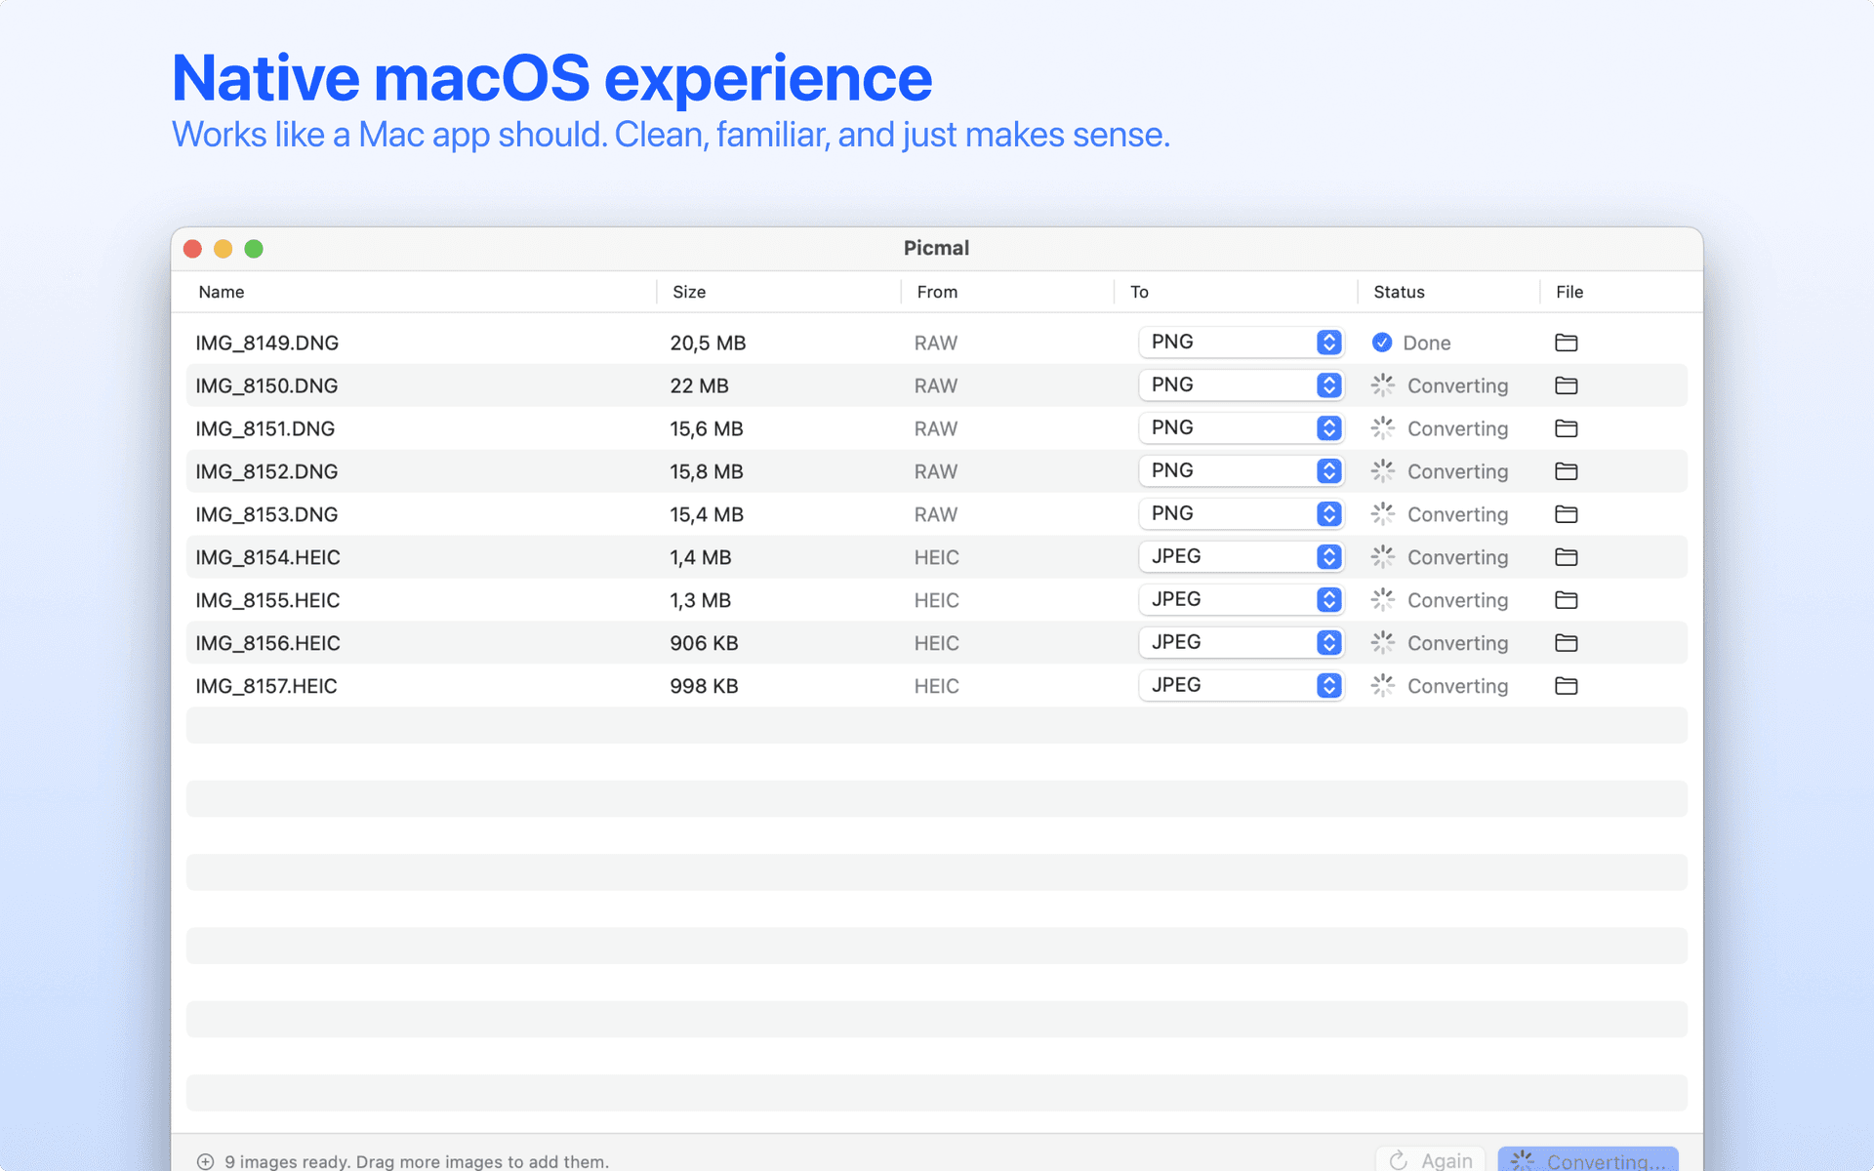The width and height of the screenshot is (1874, 1171).
Task: Click the Converting button at bottom right
Action: click(1588, 1160)
